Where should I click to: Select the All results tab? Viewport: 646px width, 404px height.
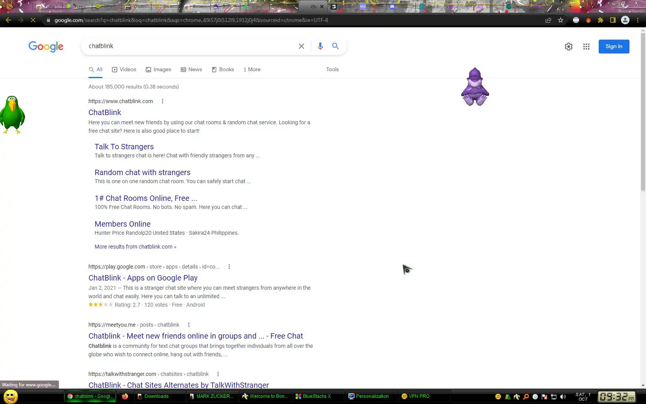click(95, 69)
